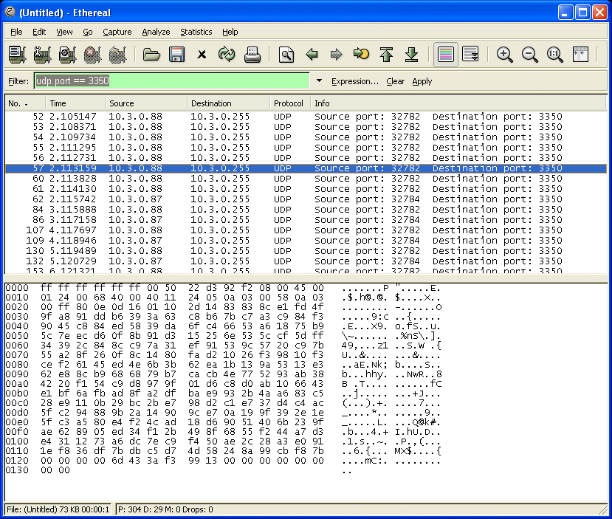The width and height of the screenshot is (612, 519).
Task: Restart the running capture icon
Action: [x=117, y=54]
